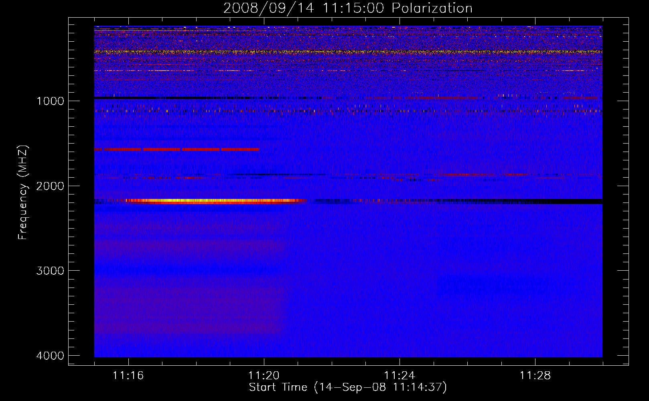Click the 2000 frequency tick label
The height and width of the screenshot is (401, 649).
tap(50, 186)
